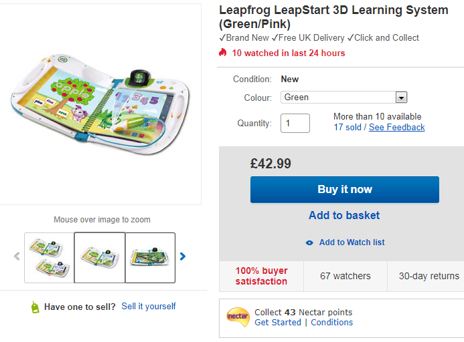
Task: Click the Colour dropdown arrow button
Action: [x=401, y=98]
